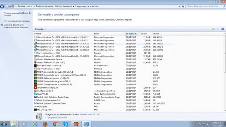226x127 pixels.
Task: Select Rockstar Games Social Club icon
Action: point(35,66)
